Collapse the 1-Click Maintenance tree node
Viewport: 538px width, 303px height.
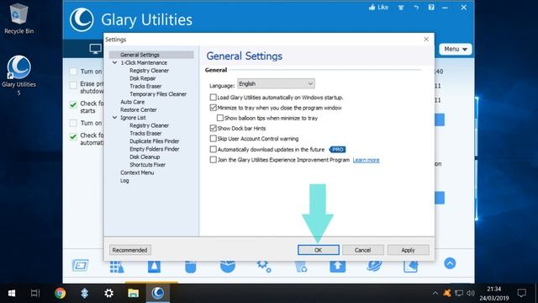click(x=115, y=62)
